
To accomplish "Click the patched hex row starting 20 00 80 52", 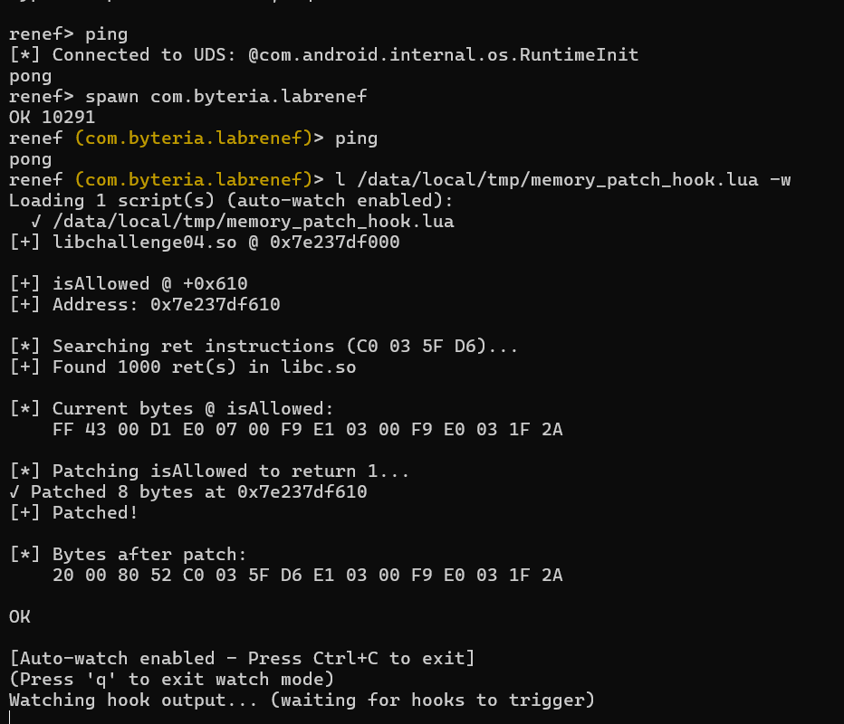I will [x=308, y=576].
